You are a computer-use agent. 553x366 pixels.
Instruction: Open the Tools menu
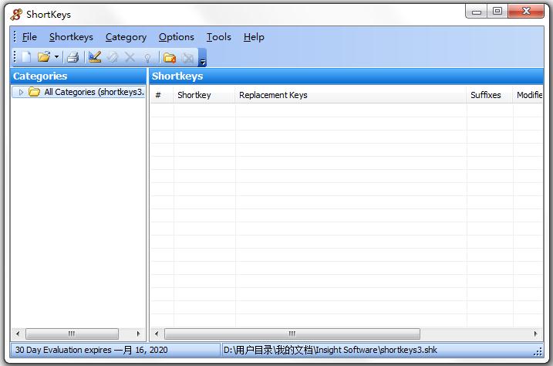pos(218,36)
